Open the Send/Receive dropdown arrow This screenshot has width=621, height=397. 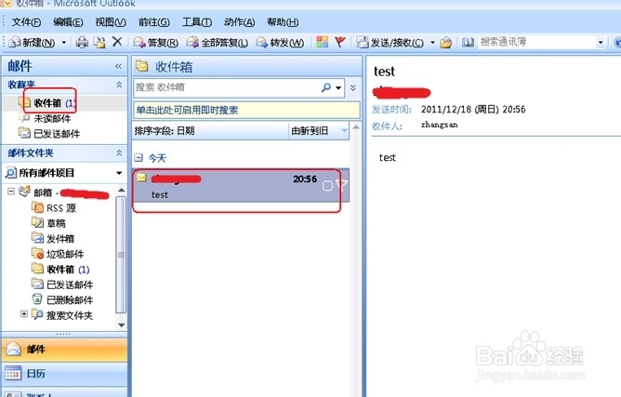point(432,42)
